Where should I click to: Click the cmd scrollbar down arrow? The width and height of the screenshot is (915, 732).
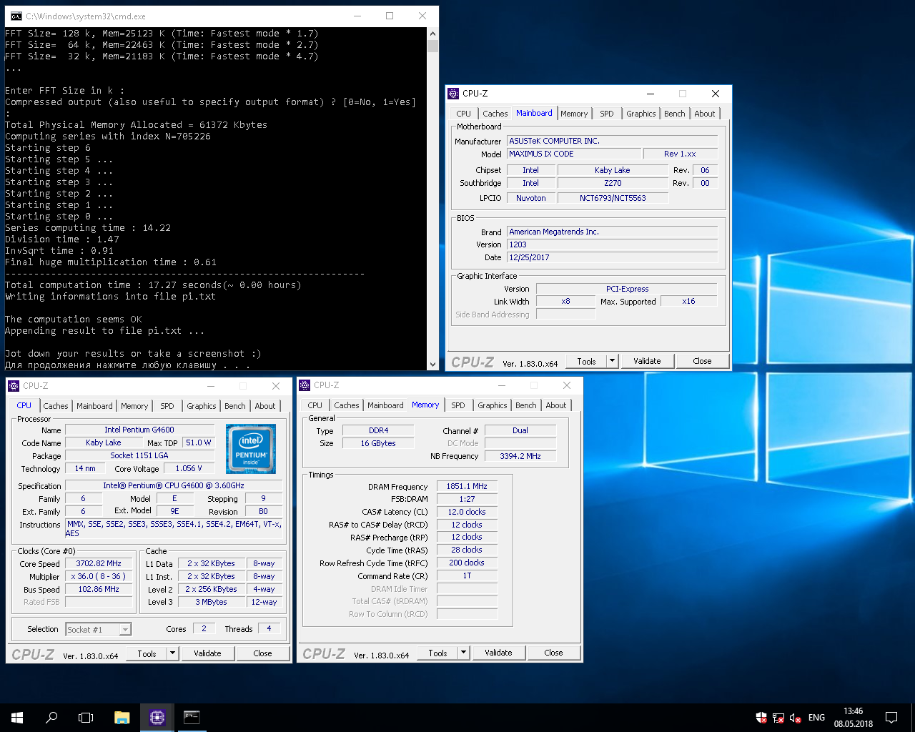pos(432,364)
